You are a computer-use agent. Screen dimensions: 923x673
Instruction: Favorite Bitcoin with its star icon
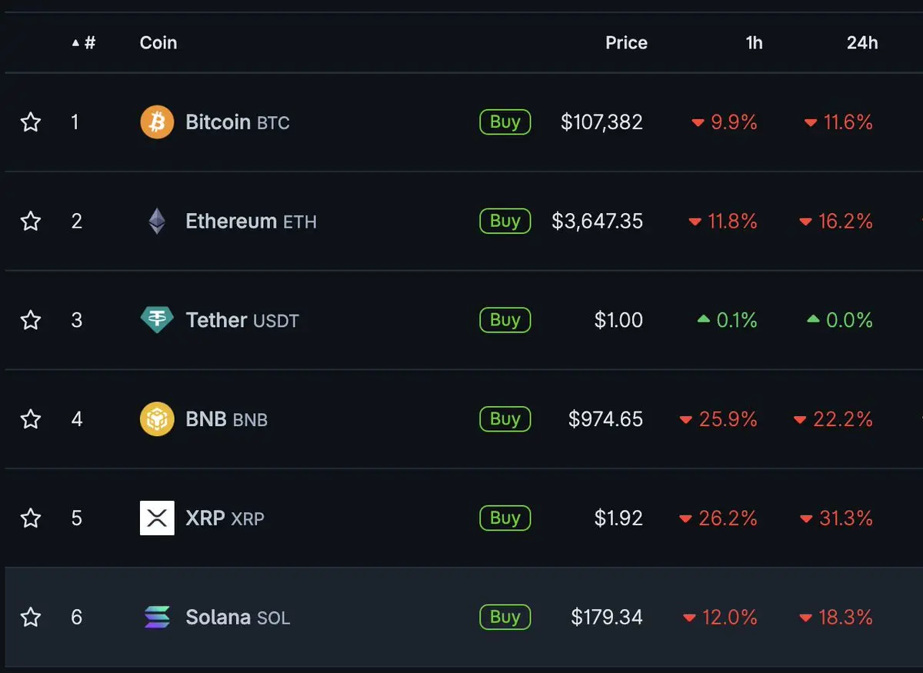[31, 122]
